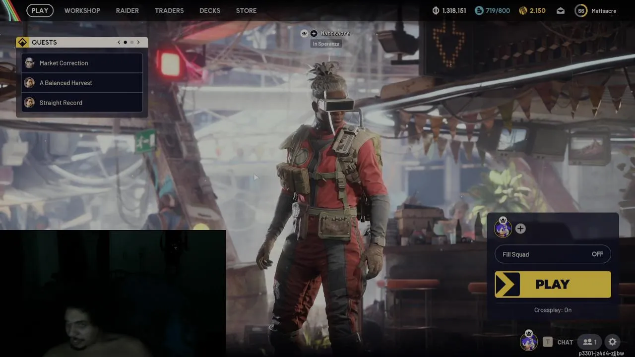Open the PLAY tab in top navigation
Screen dimensions: 635x357
coord(40,10)
